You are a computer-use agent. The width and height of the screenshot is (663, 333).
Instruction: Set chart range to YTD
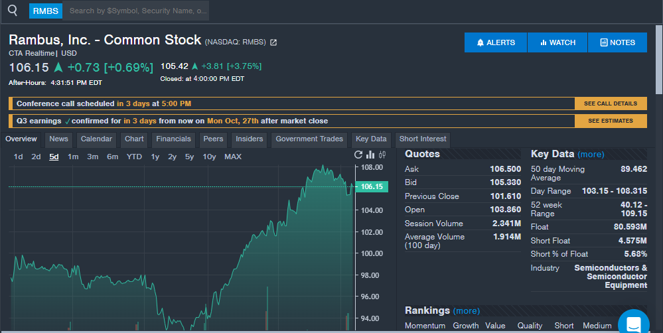click(134, 157)
